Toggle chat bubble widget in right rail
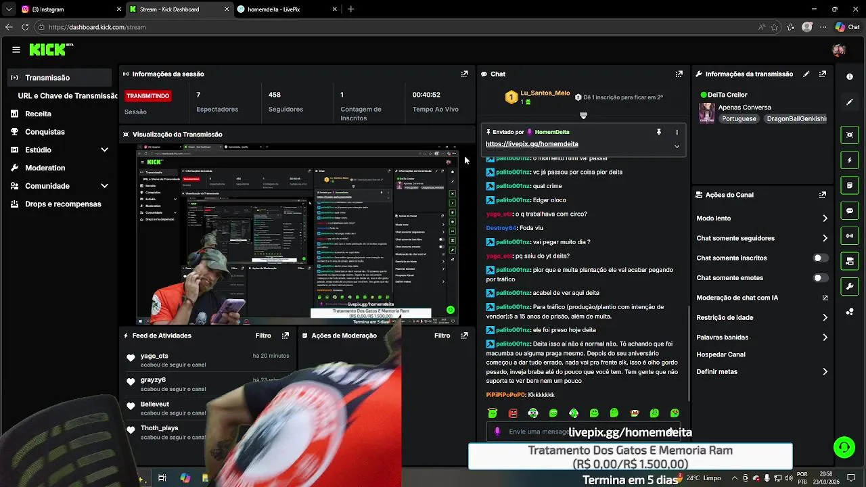Viewport: 866px width, 487px height. coord(850,211)
